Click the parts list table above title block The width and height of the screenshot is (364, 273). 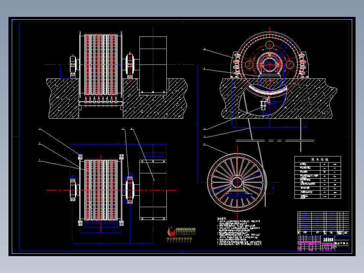323,223
